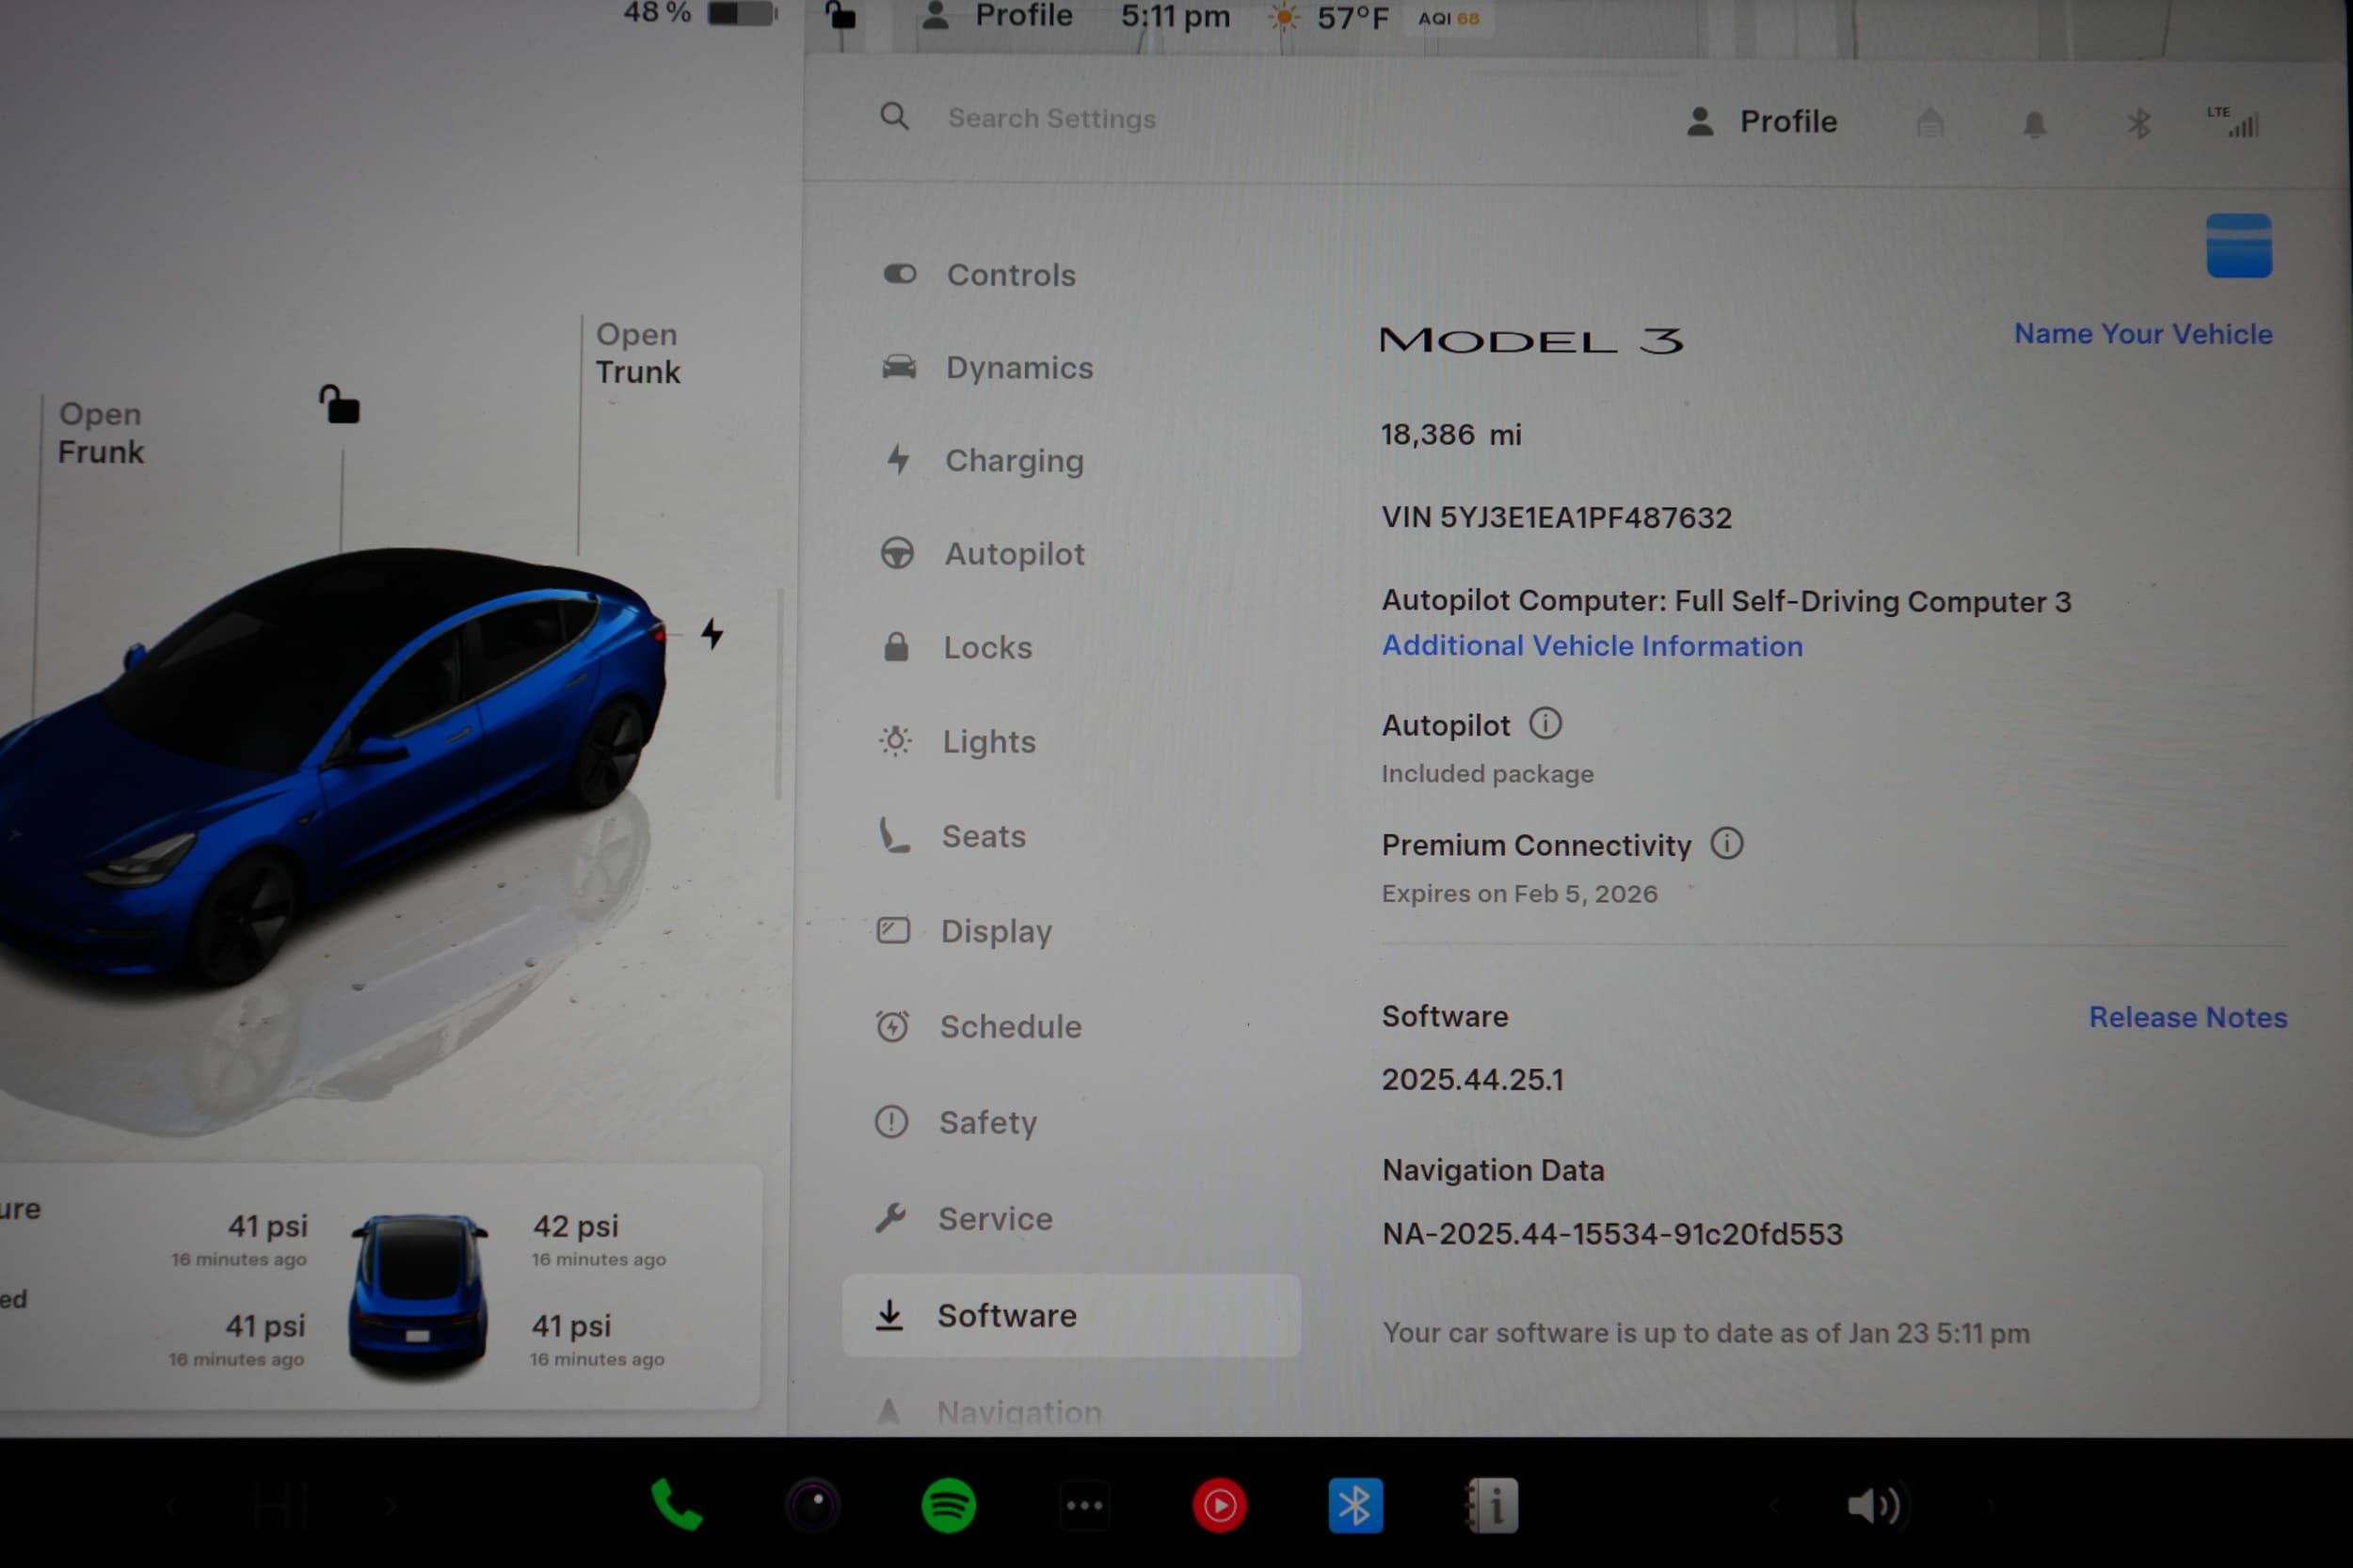
Task: Mute audio with the speaker icon
Action: (x=1877, y=1503)
